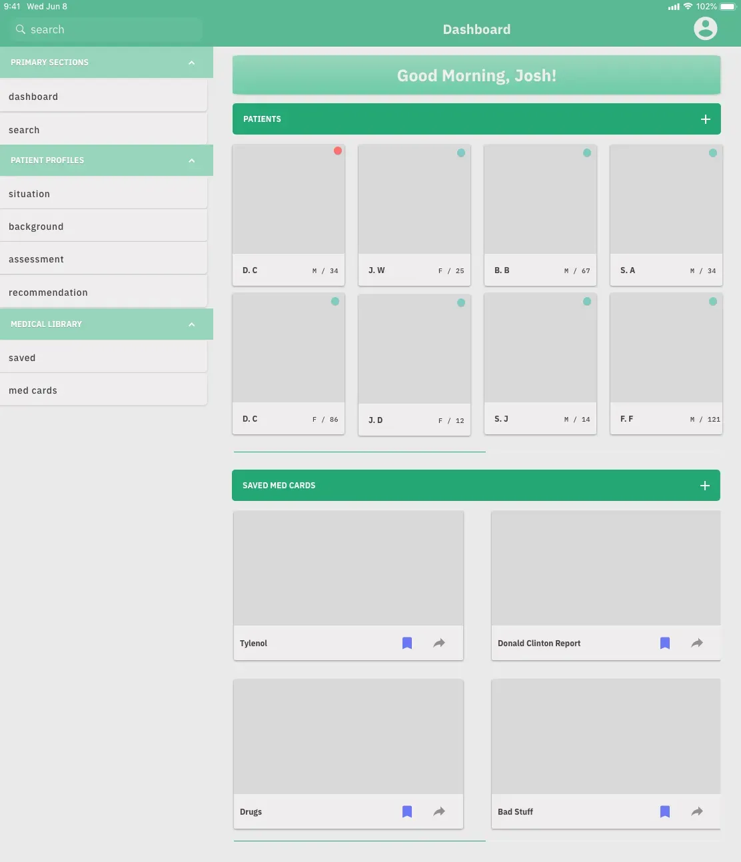Open patient card D.C F / 86
Screen dimensions: 741x862
click(289, 364)
